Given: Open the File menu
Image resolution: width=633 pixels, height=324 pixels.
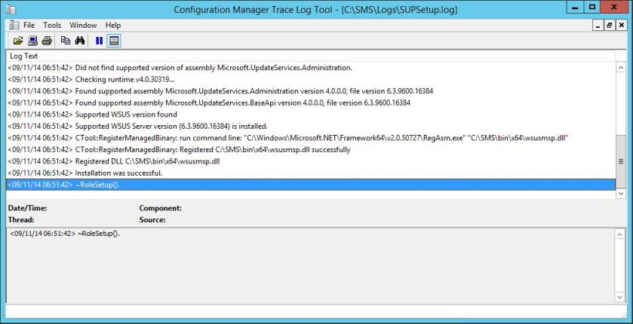Looking at the screenshot, I should tap(29, 25).
